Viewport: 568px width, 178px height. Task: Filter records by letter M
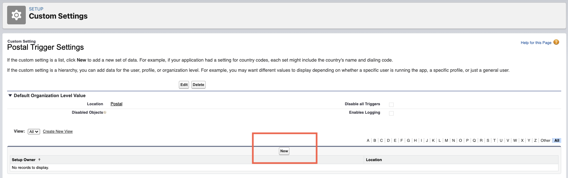tap(446, 140)
